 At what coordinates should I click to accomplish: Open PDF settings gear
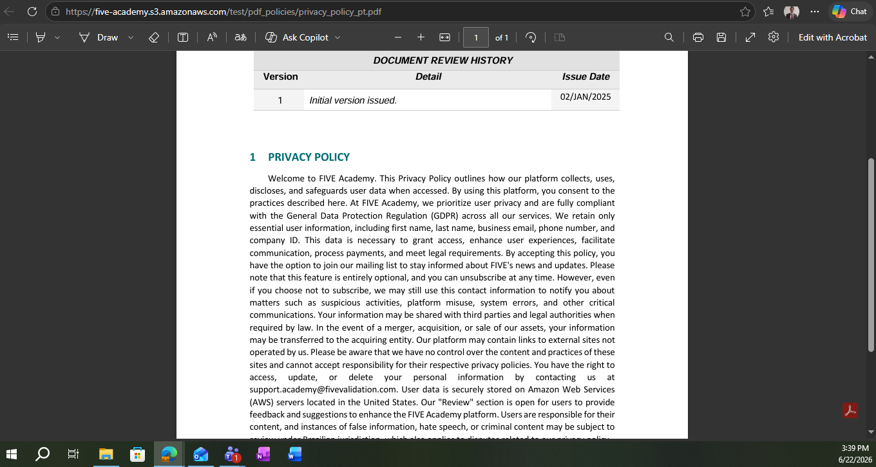click(x=774, y=37)
